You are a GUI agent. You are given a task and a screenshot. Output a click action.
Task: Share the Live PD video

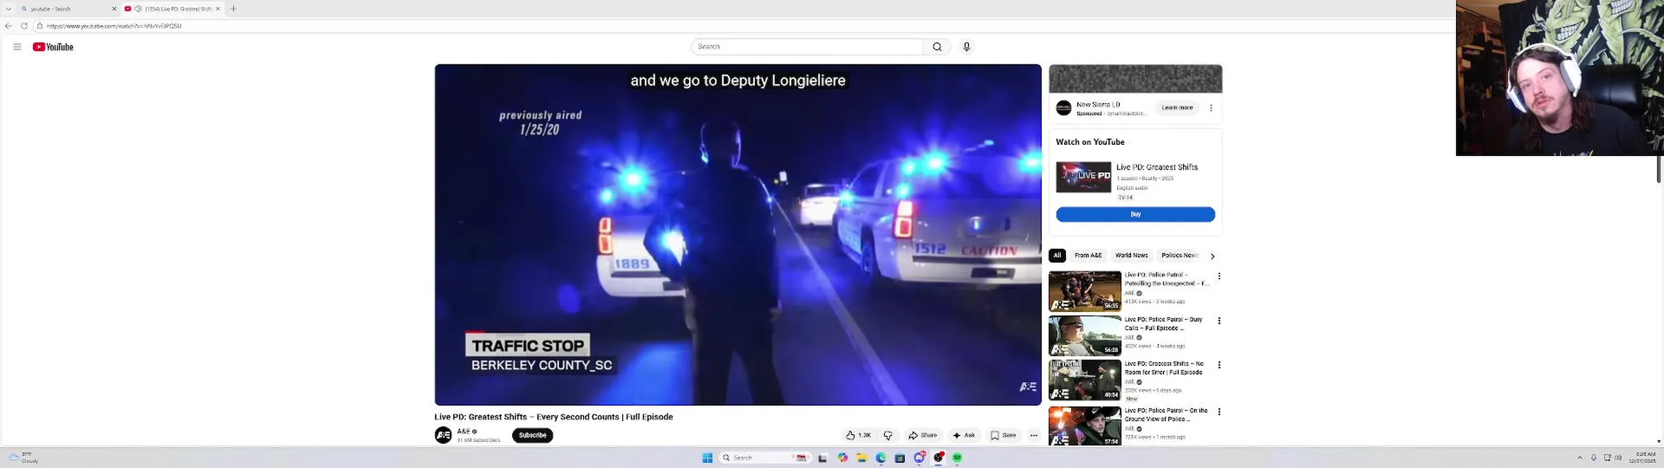coord(922,435)
